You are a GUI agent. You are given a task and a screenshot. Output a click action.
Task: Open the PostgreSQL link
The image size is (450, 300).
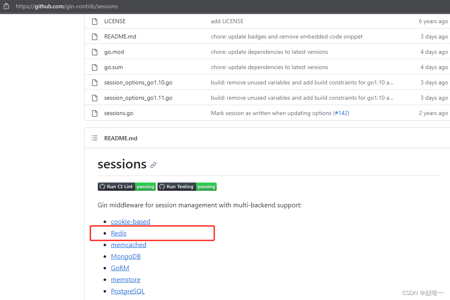click(x=128, y=291)
